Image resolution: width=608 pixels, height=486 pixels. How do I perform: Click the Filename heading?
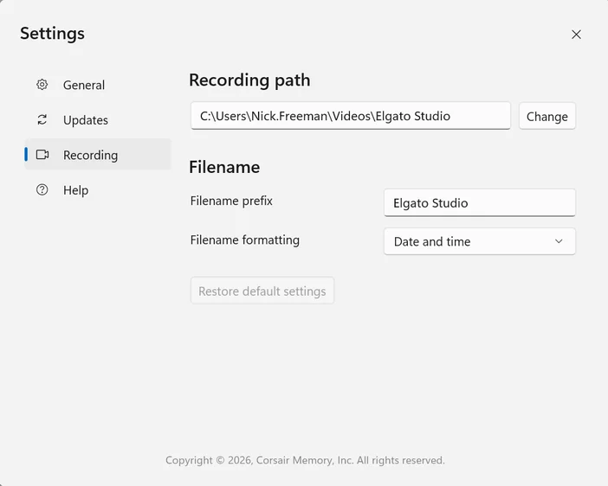[224, 167]
